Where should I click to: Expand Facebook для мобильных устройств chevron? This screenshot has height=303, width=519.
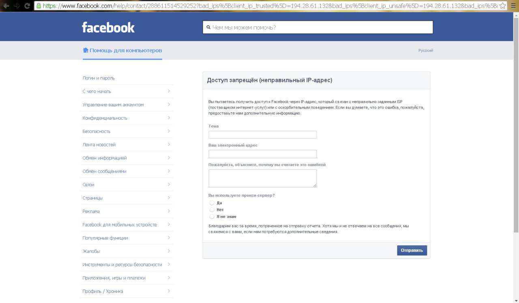pyautogui.click(x=168, y=225)
